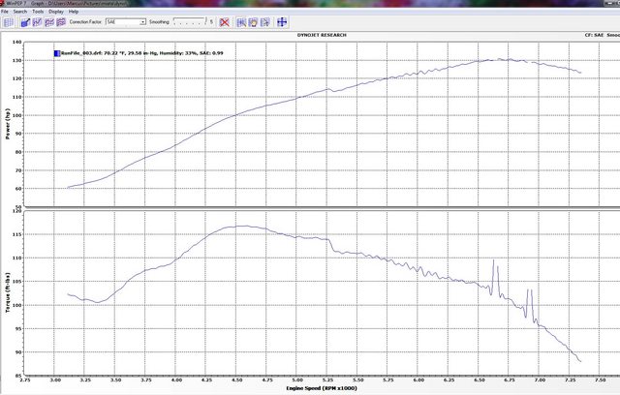This screenshot has width=620, height=395.
Task: Click the line graph icon after the blue cube
Action: pyautogui.click(x=37, y=22)
